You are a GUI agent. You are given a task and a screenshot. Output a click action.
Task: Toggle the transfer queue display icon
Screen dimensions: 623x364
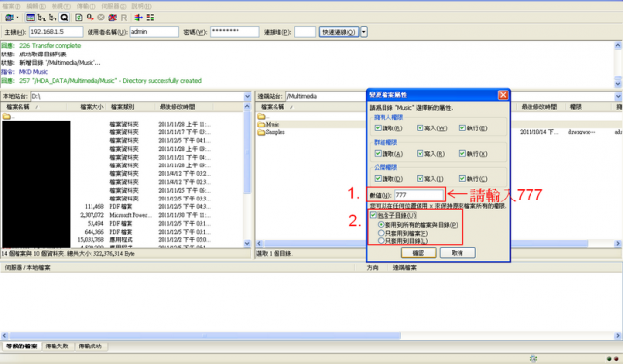point(64,18)
